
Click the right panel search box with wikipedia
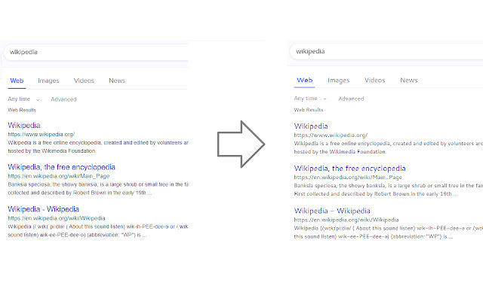pyautogui.click(x=386, y=51)
